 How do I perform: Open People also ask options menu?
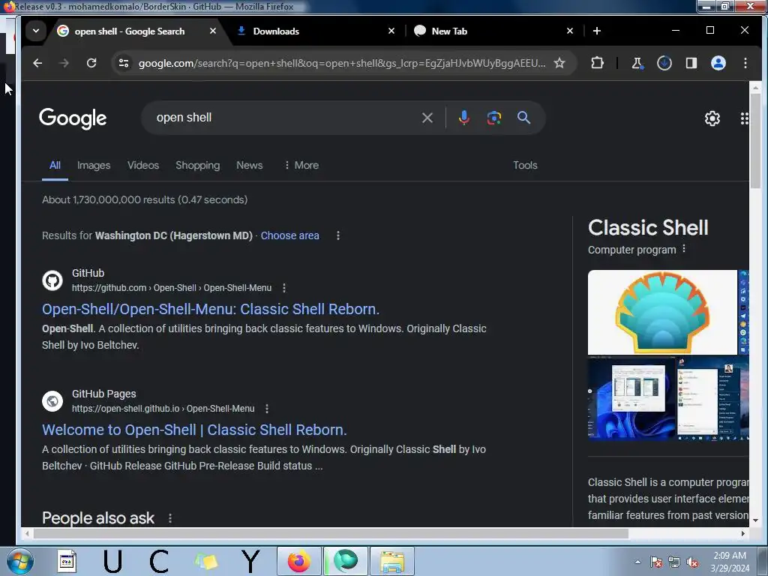(x=170, y=518)
